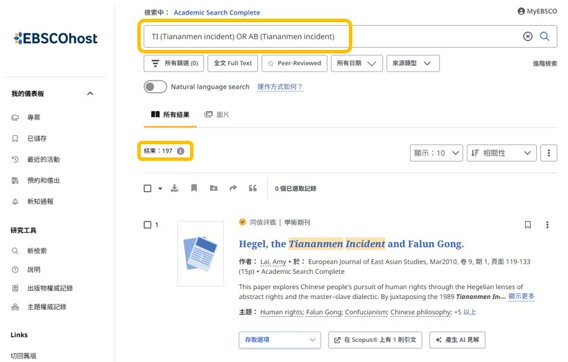Tick the checkbox for result 1
The width and height of the screenshot is (568, 362).
point(147,225)
